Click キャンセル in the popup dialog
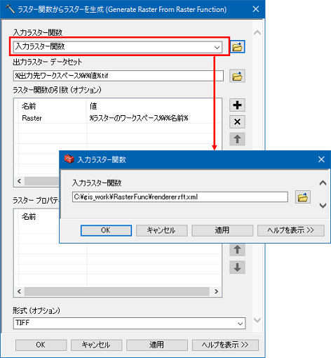 [161, 230]
